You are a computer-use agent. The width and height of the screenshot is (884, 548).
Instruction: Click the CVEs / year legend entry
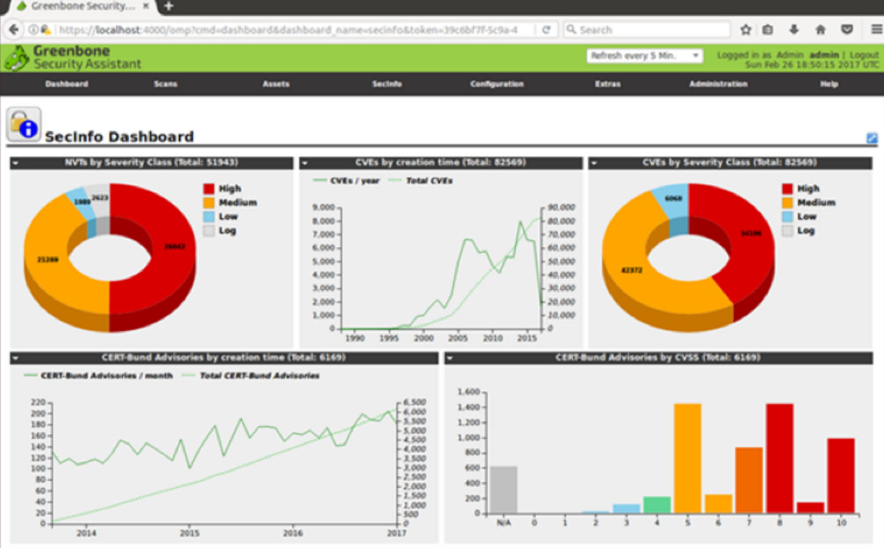point(346,181)
